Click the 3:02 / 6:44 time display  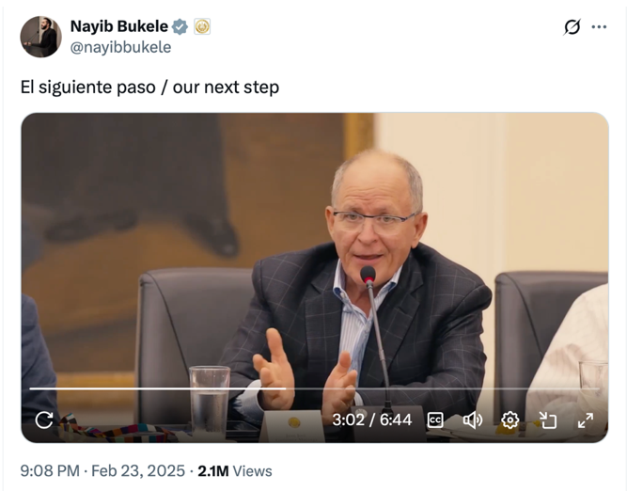tap(372, 420)
